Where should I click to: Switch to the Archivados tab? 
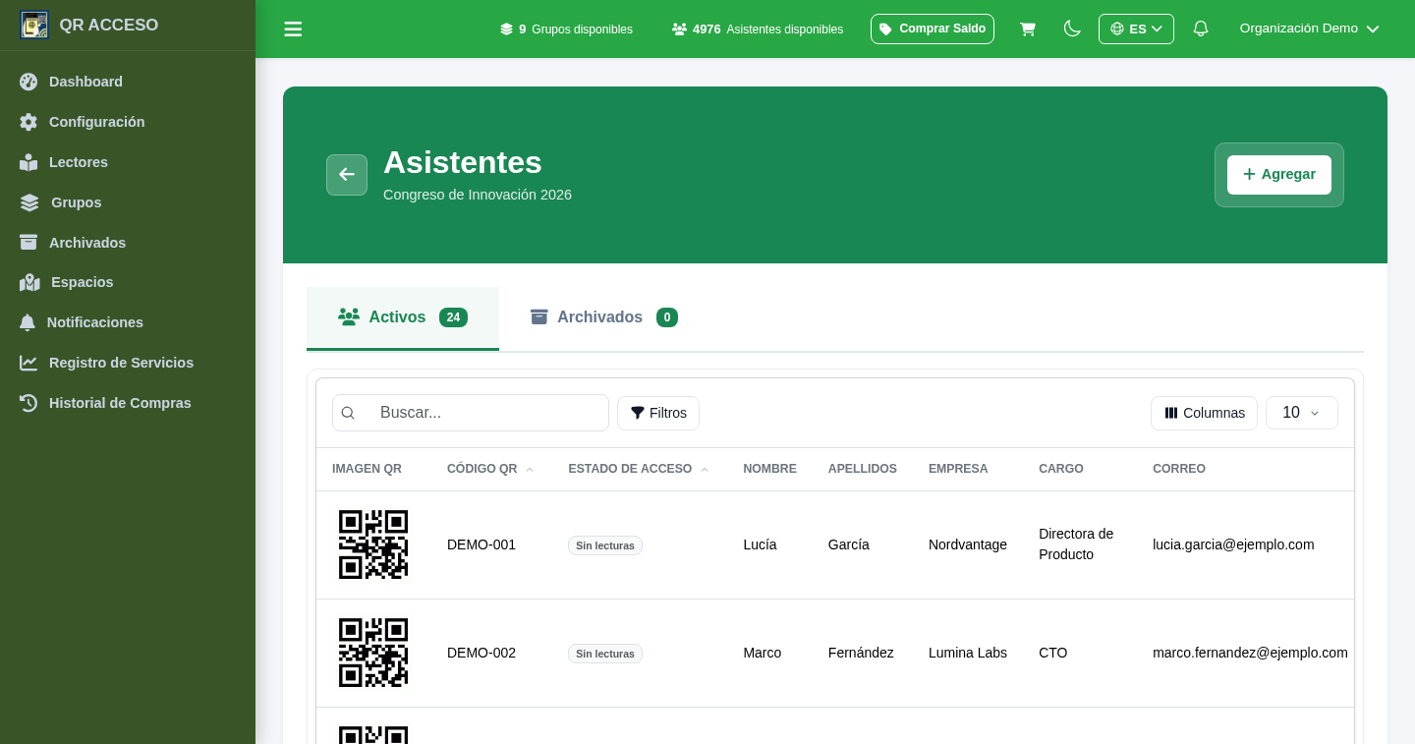[x=603, y=317]
